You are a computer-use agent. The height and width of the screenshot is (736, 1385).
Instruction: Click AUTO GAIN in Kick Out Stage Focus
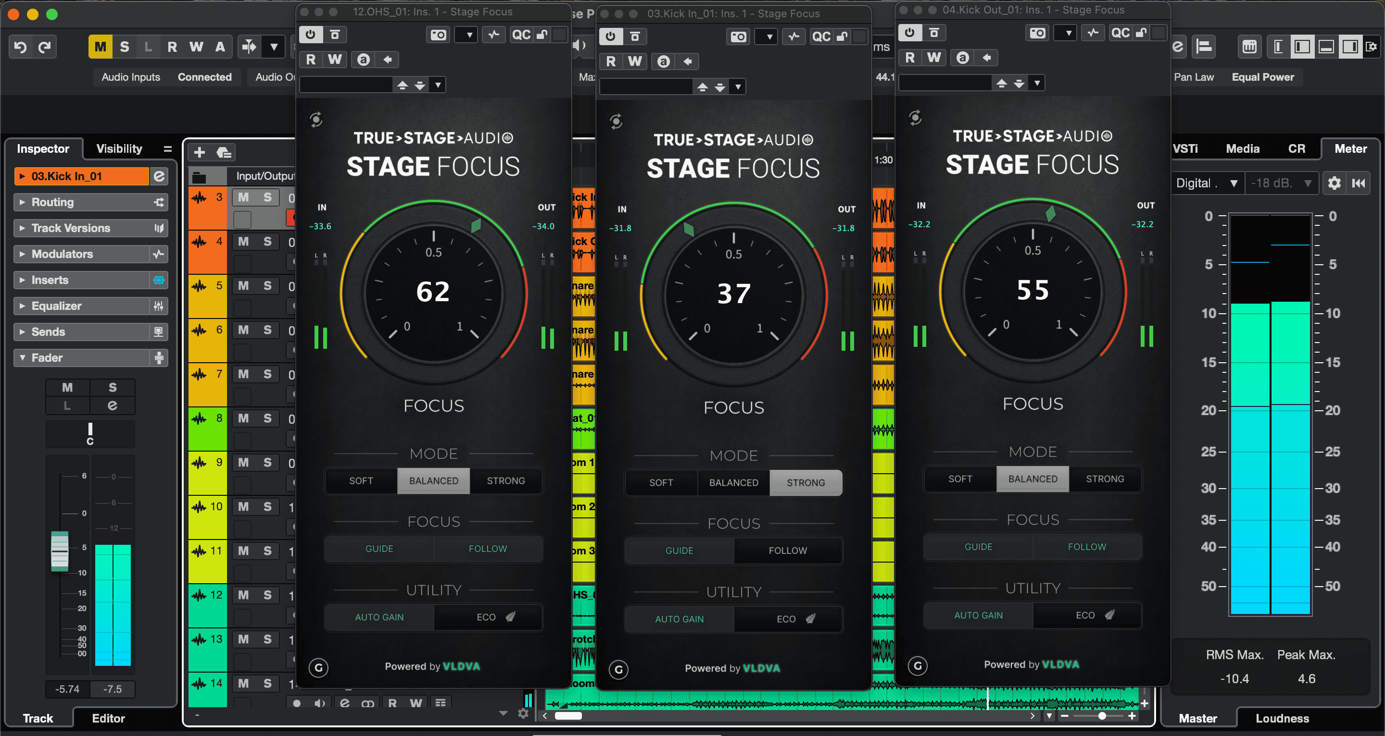click(978, 615)
